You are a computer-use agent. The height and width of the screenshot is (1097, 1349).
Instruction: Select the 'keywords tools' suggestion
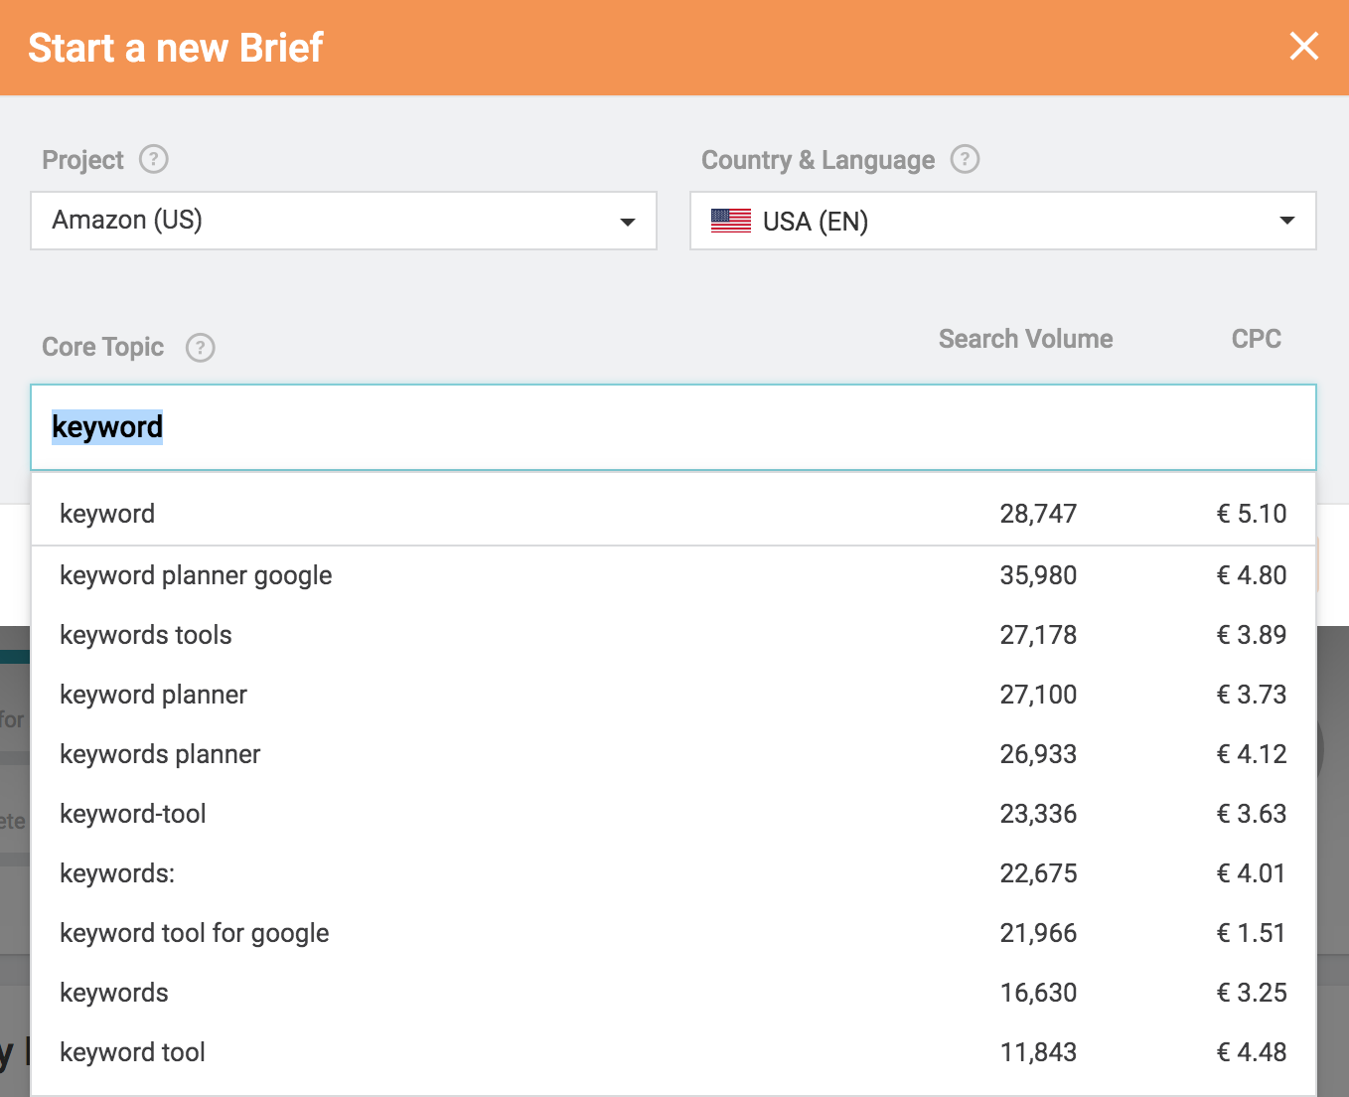coord(674,635)
